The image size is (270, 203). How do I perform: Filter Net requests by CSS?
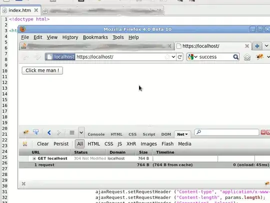click(x=108, y=144)
